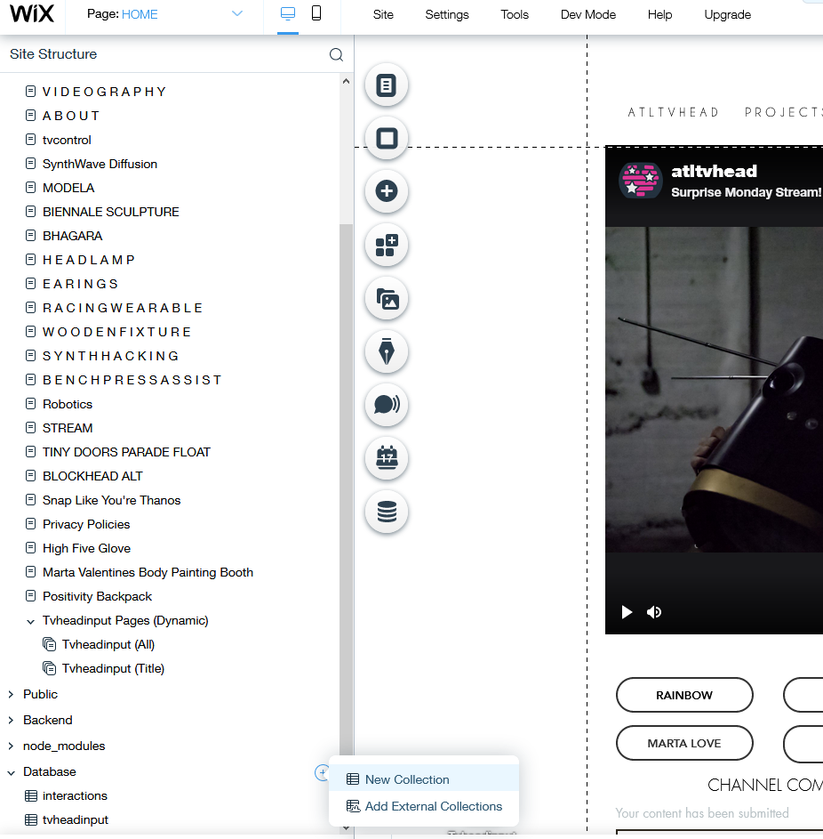823x839 pixels.
Task: Open the Dev Mode menu
Action: click(587, 14)
